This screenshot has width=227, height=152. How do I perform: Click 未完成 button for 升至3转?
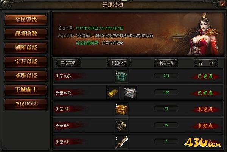click(205, 109)
